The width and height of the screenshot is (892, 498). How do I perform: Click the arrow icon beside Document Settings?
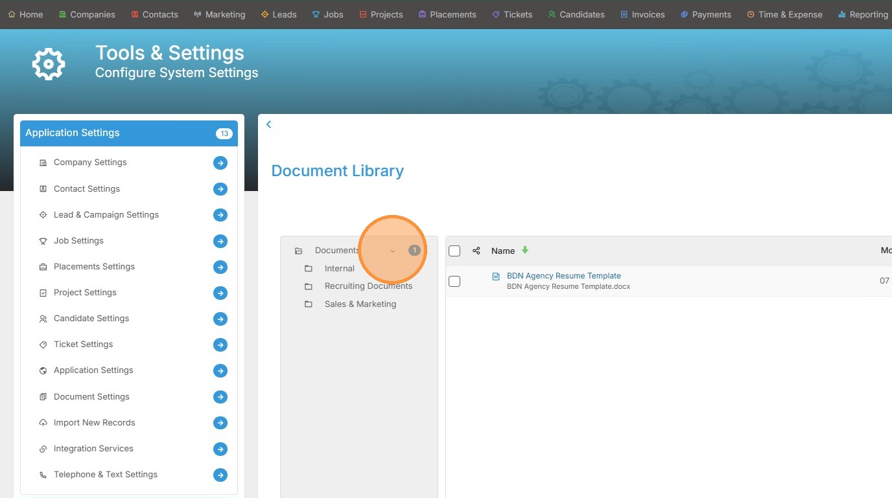pyautogui.click(x=220, y=397)
